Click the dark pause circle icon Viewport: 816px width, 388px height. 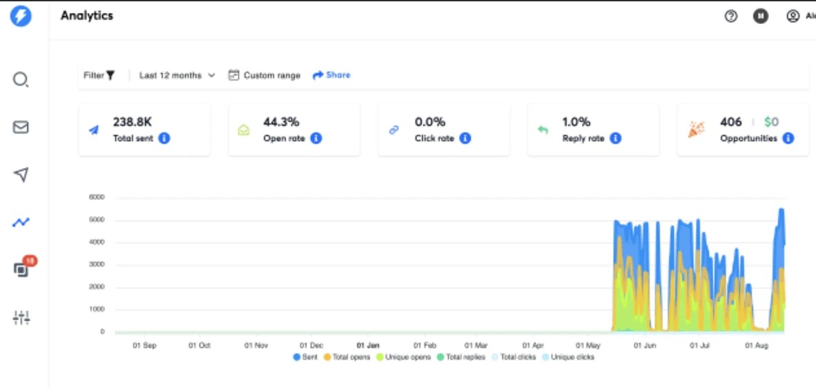(761, 16)
